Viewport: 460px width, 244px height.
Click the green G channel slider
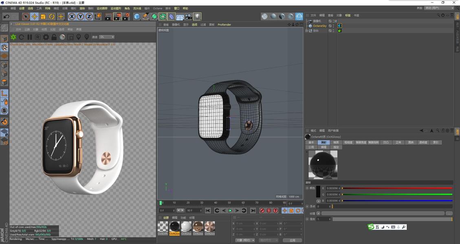[397, 194]
